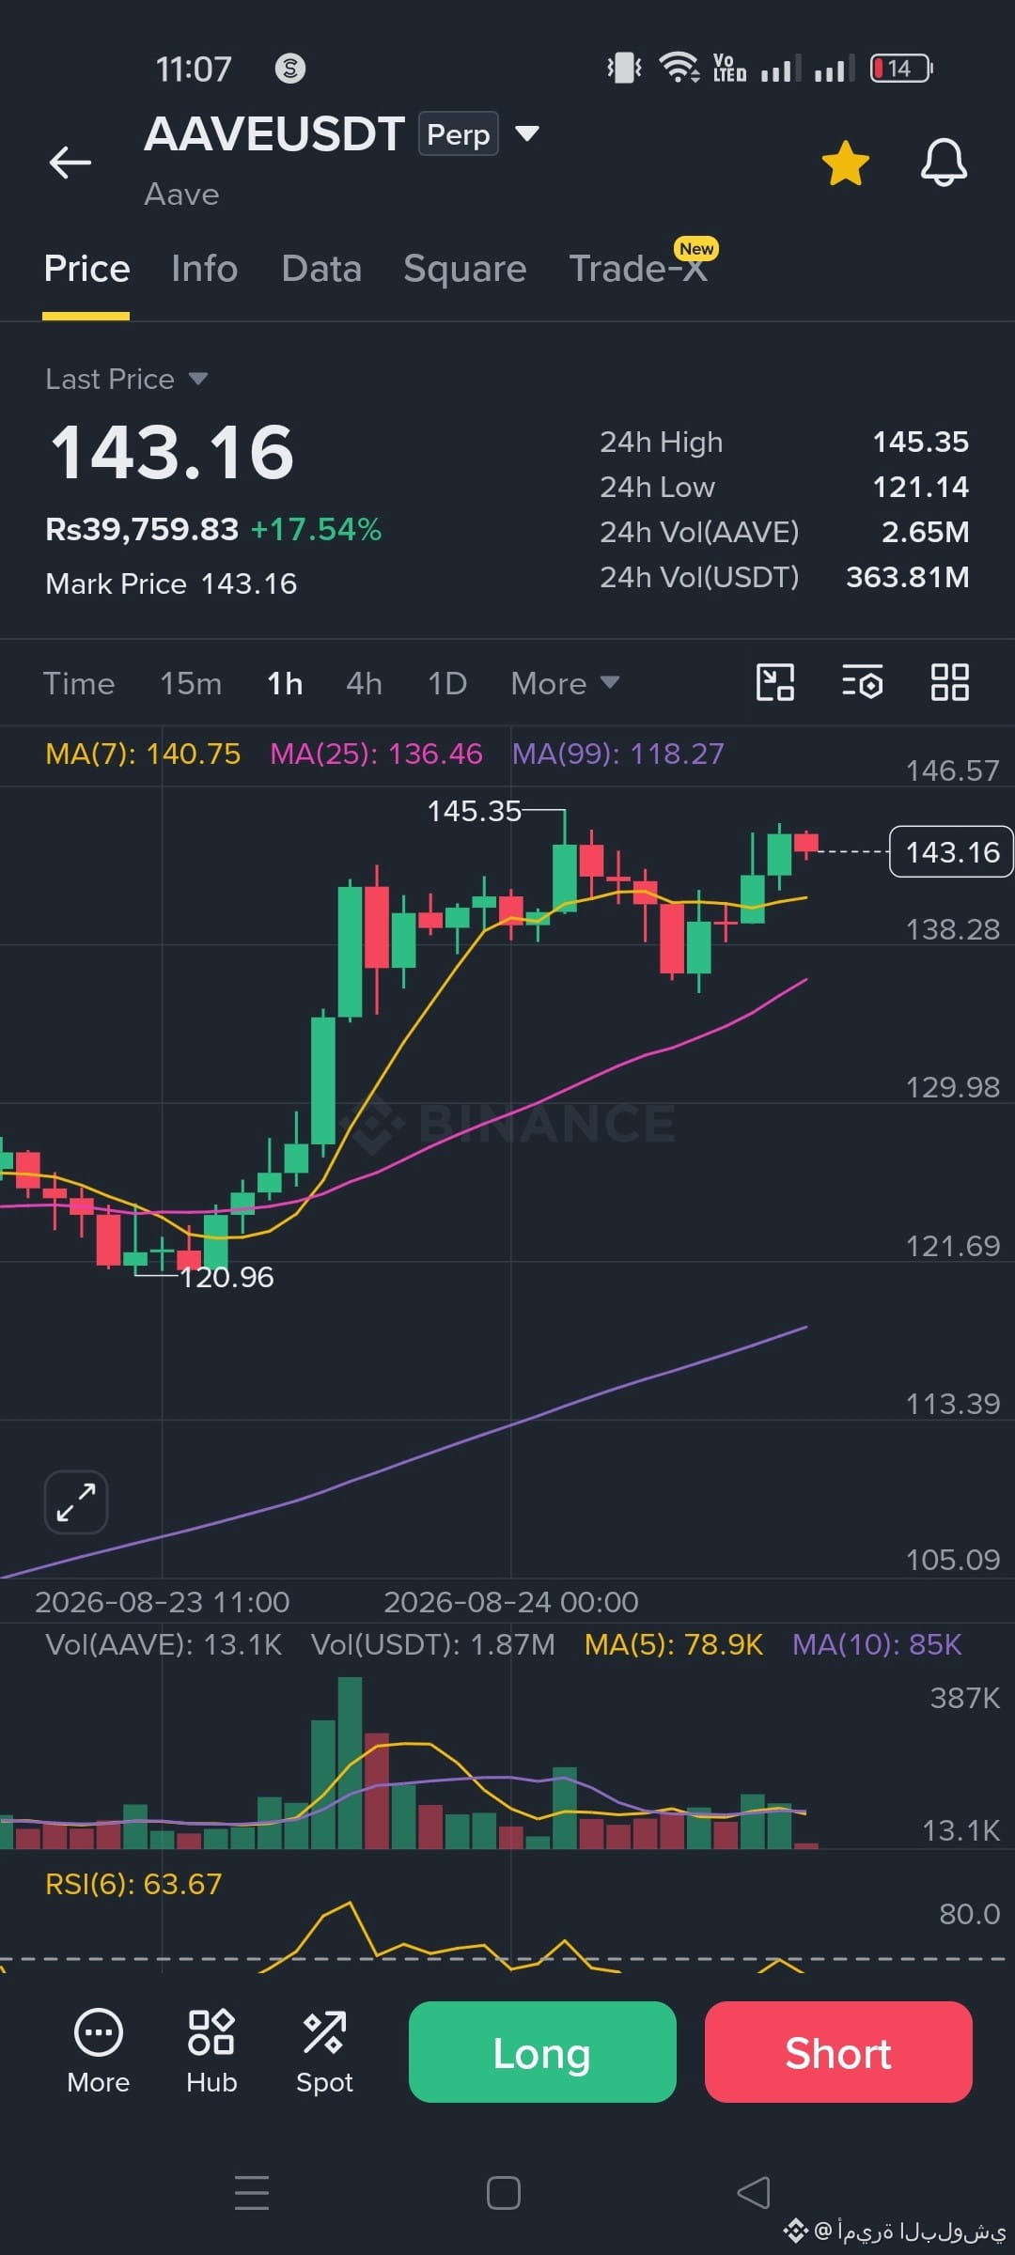Expand the AAVEUSDT pair dropdown arrow
This screenshot has height=2255, width=1015.
tap(527, 133)
